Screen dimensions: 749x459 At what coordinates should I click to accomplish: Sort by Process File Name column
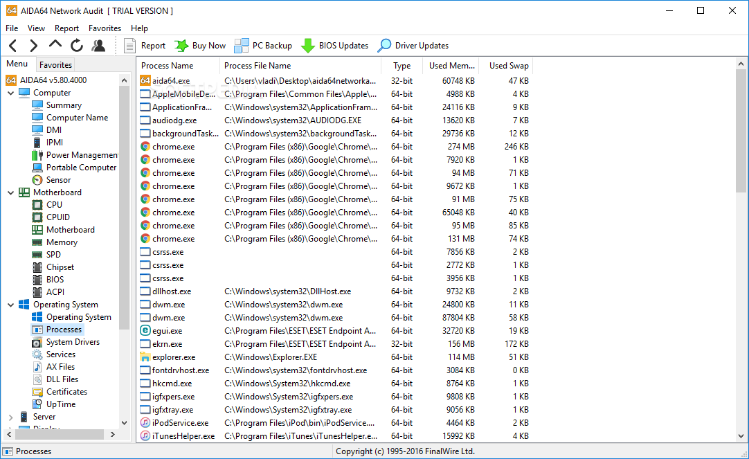click(x=300, y=66)
